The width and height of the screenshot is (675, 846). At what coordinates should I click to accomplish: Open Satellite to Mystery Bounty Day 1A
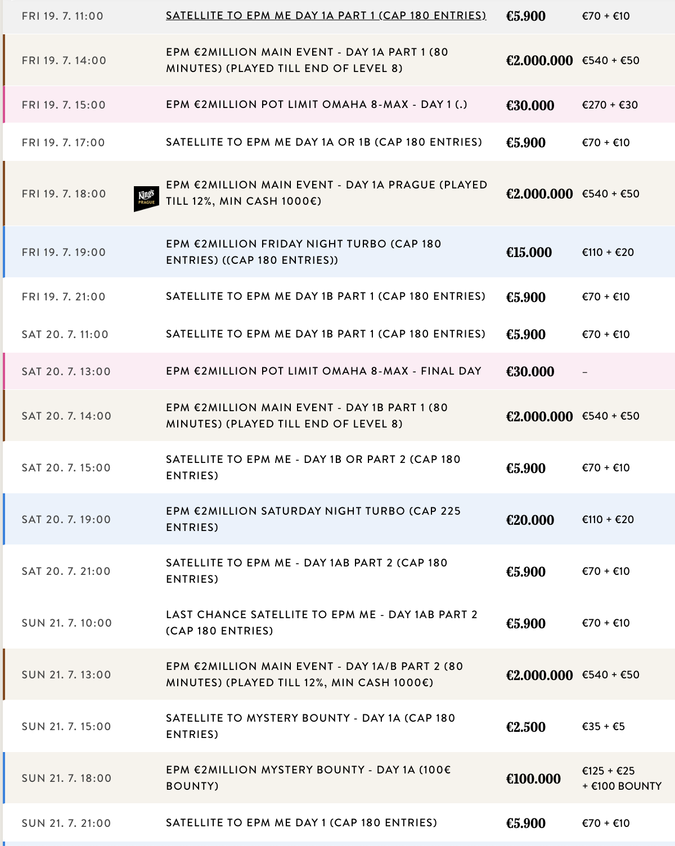pos(310,726)
